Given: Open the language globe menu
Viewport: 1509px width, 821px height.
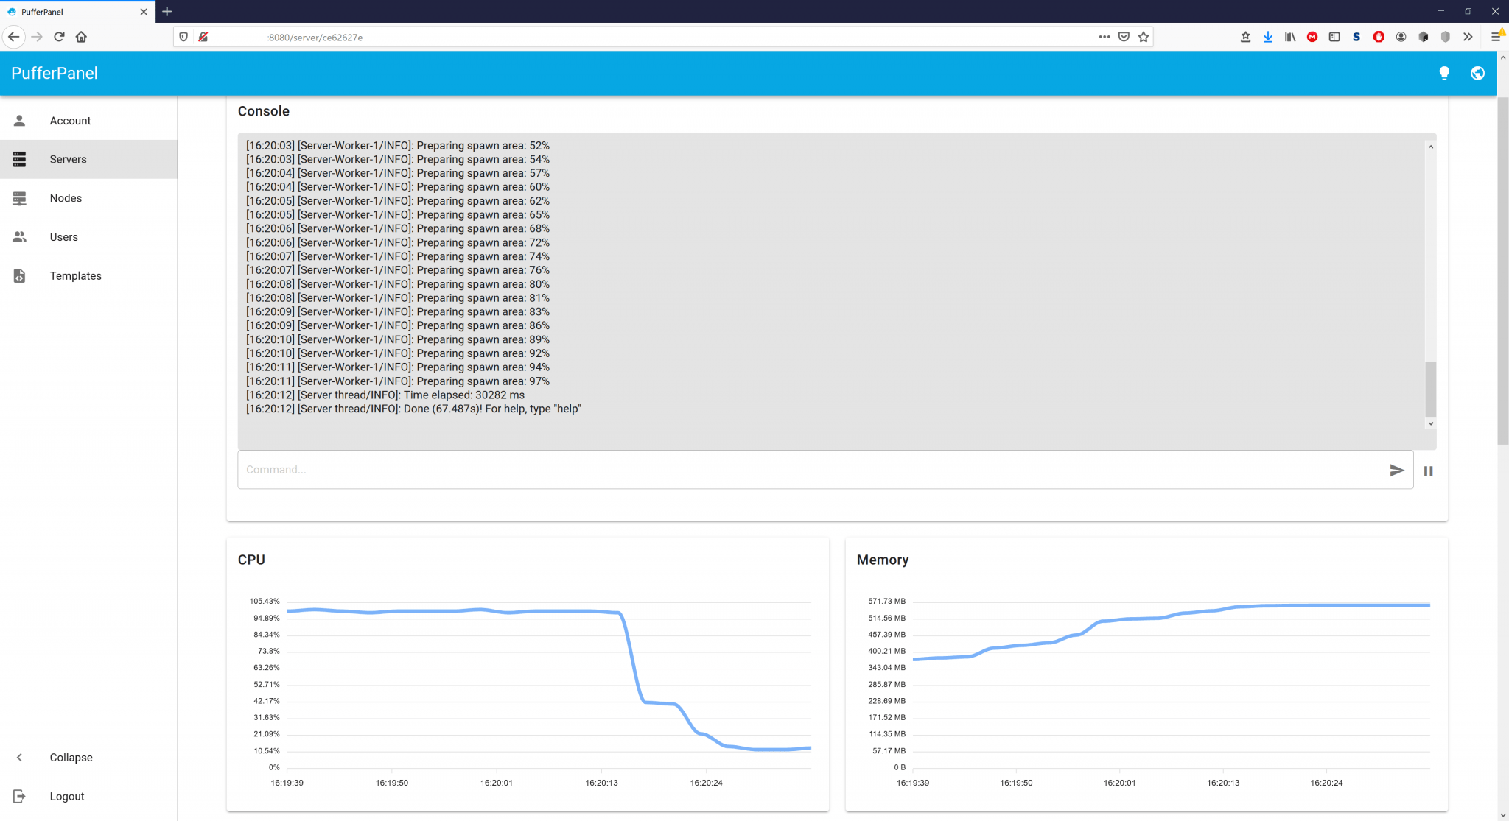Looking at the screenshot, I should point(1477,73).
